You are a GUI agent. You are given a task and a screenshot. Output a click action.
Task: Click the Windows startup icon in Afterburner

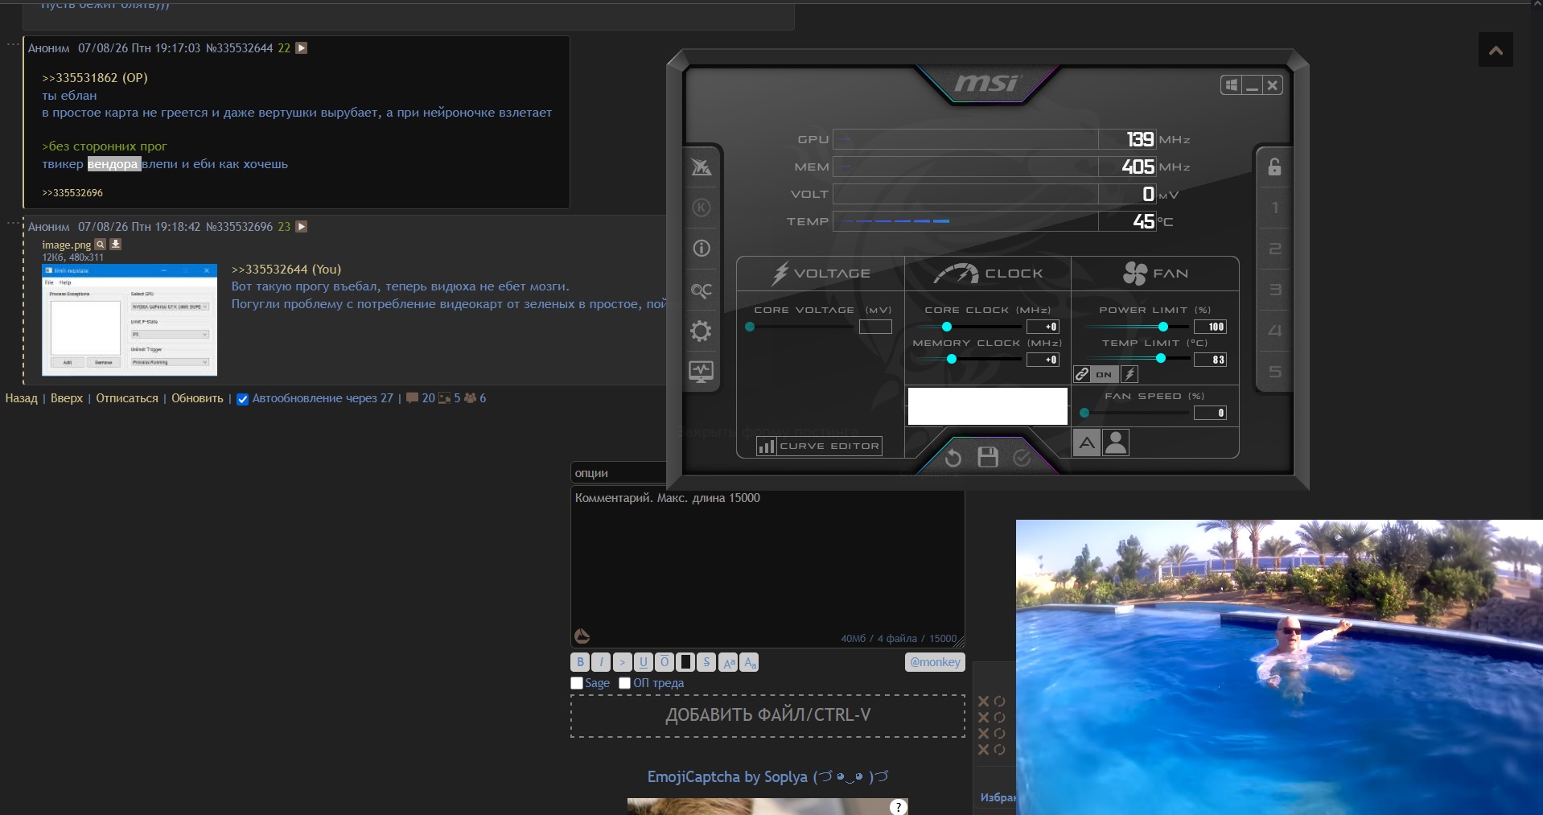click(x=1231, y=85)
